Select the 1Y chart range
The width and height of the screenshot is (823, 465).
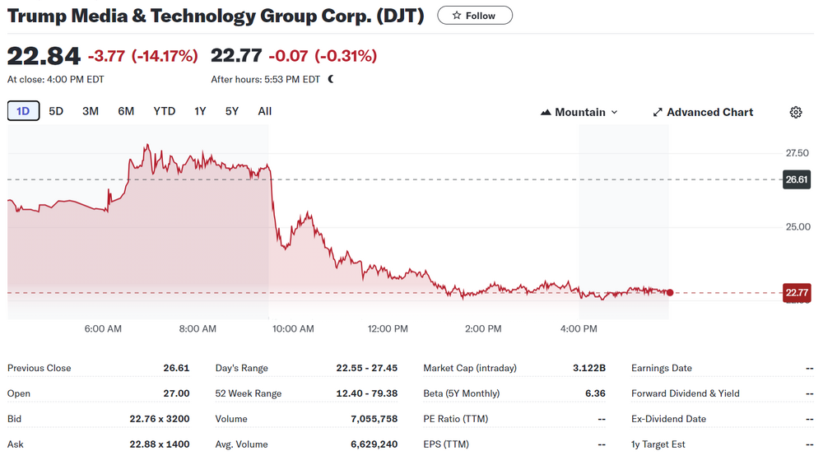pos(200,111)
